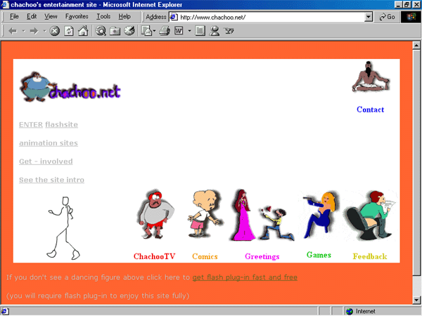The width and height of the screenshot is (422, 316).
Task: Open the Tools menu
Action: [x=103, y=17]
